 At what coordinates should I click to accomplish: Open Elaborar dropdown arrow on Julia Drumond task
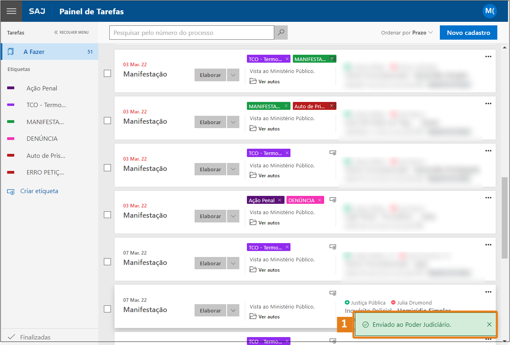point(233,310)
